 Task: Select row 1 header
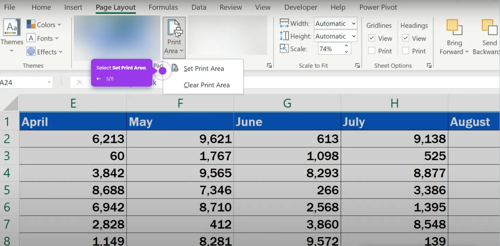pyautogui.click(x=10, y=121)
